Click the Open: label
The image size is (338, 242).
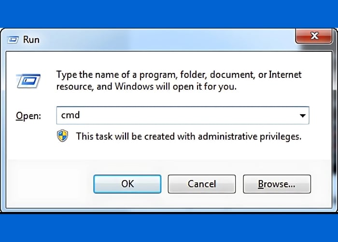pyautogui.click(x=29, y=116)
